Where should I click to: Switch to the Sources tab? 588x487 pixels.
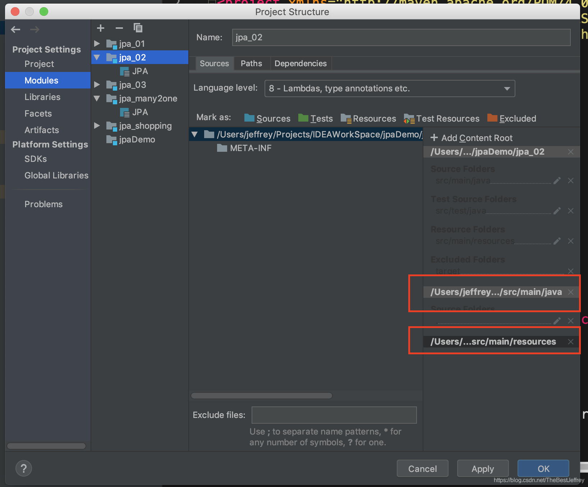pos(214,64)
